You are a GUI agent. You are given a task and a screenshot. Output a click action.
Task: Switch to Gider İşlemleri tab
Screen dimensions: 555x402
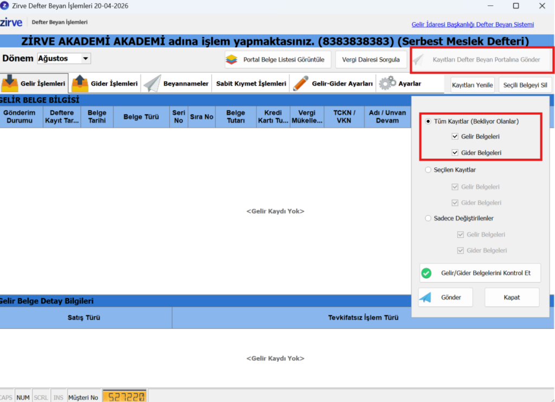tap(105, 83)
